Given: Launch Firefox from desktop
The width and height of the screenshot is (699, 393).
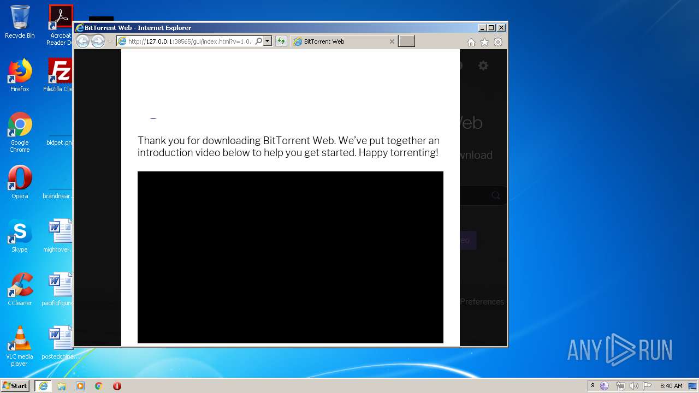Looking at the screenshot, I should 20,75.
